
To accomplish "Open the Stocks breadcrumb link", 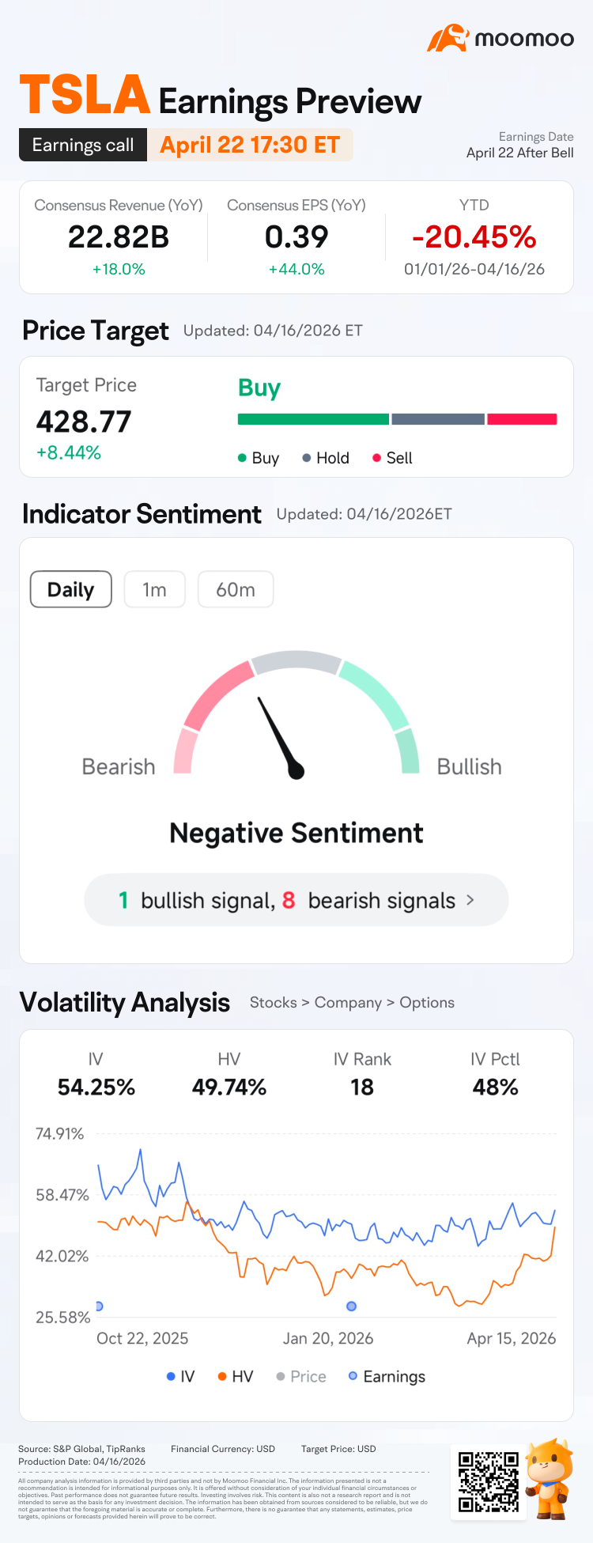I will (x=273, y=1002).
